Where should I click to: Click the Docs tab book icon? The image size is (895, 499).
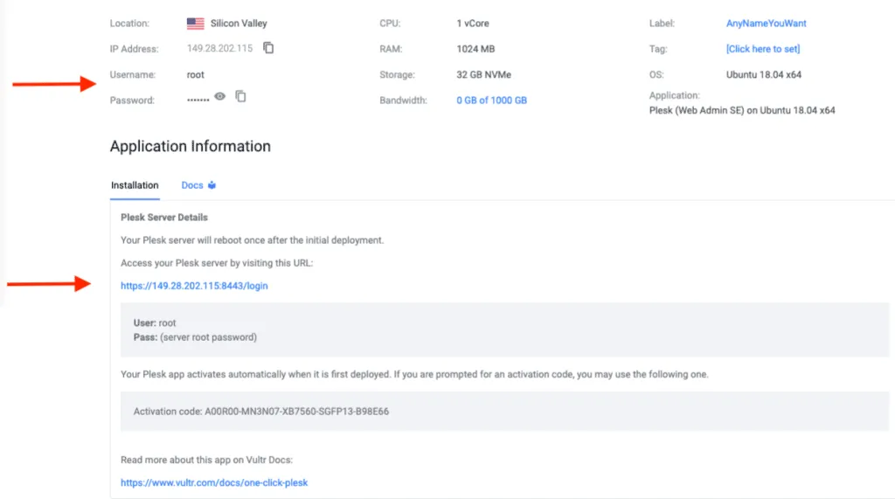coord(212,185)
